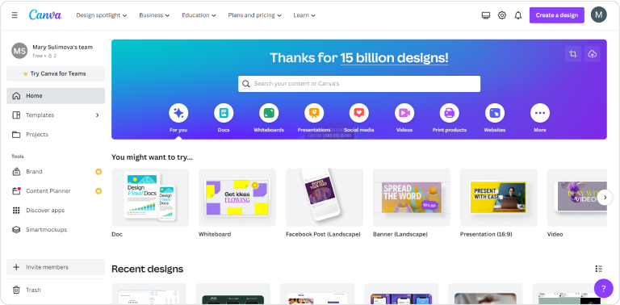Click the custom size crop icon
Screen dimensions: 620x305
click(573, 54)
